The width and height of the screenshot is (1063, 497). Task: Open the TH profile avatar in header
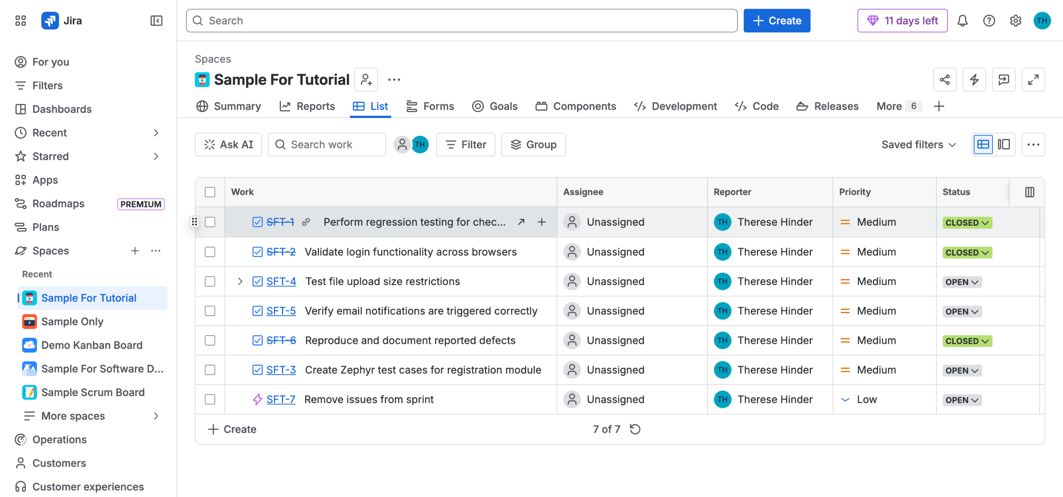point(1042,21)
